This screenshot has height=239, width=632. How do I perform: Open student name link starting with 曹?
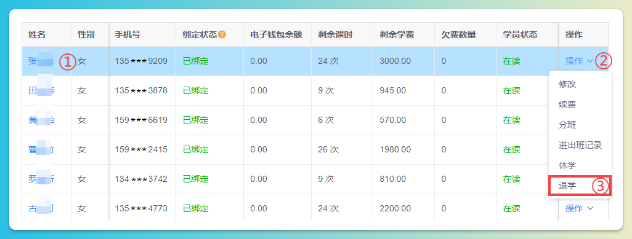click(41, 150)
